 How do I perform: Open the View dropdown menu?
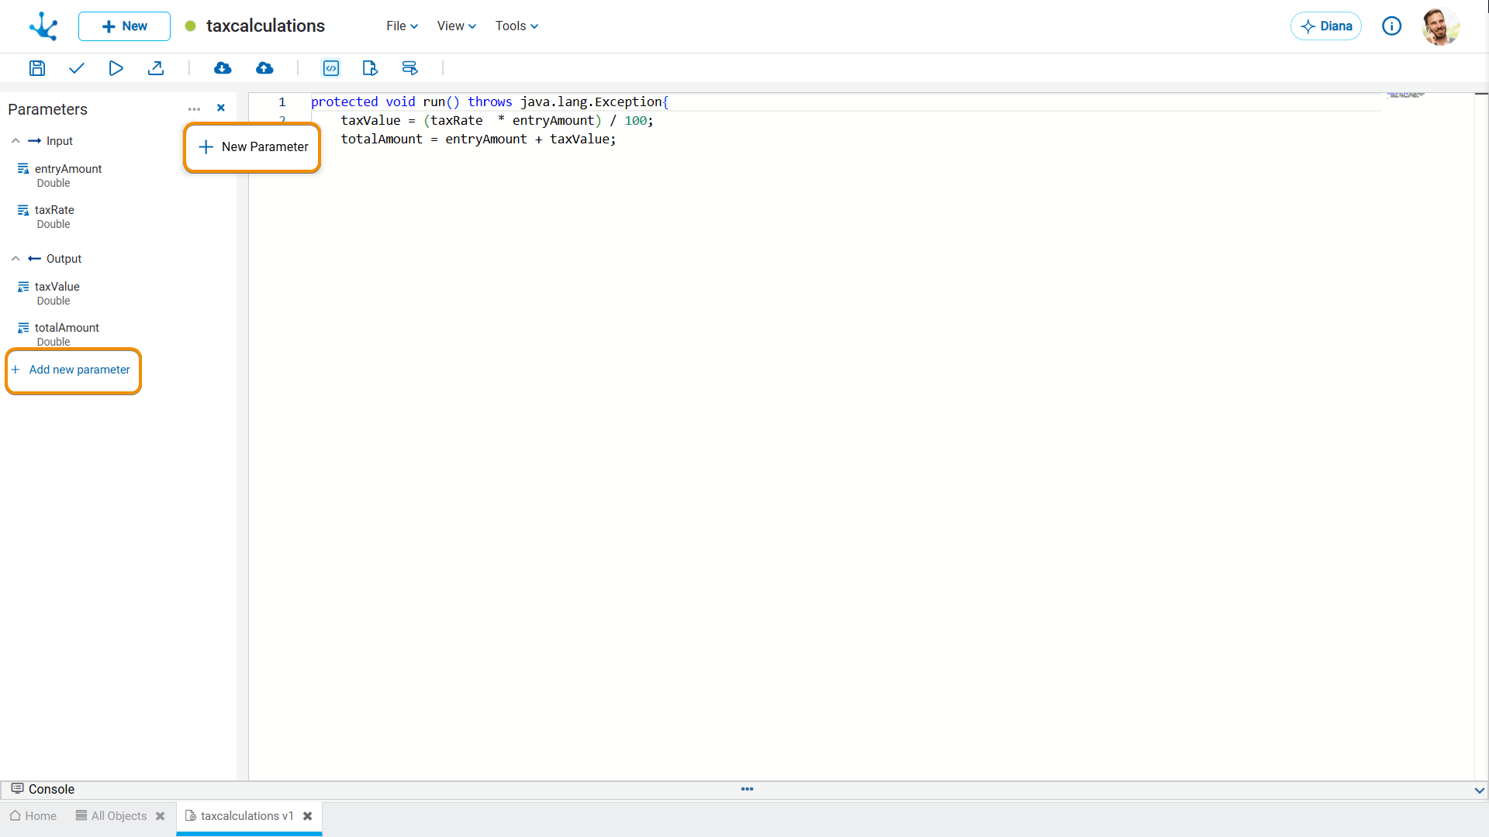click(456, 26)
